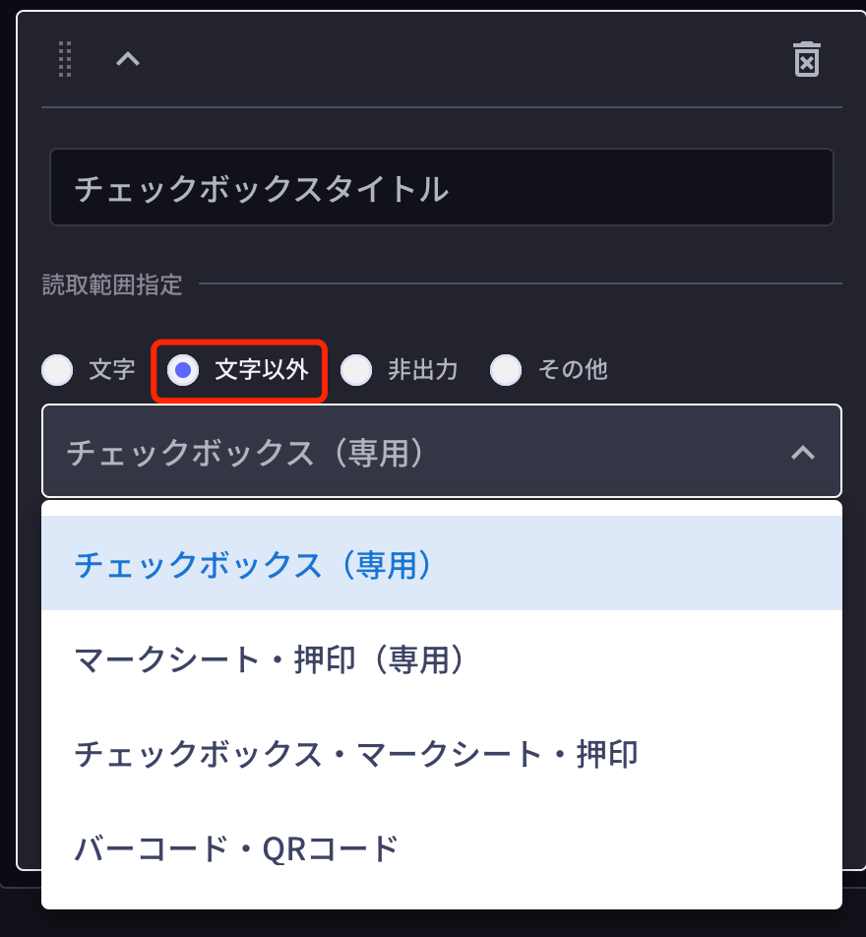Select the 文字以外 radio button
The image size is (866, 937).
183,370
